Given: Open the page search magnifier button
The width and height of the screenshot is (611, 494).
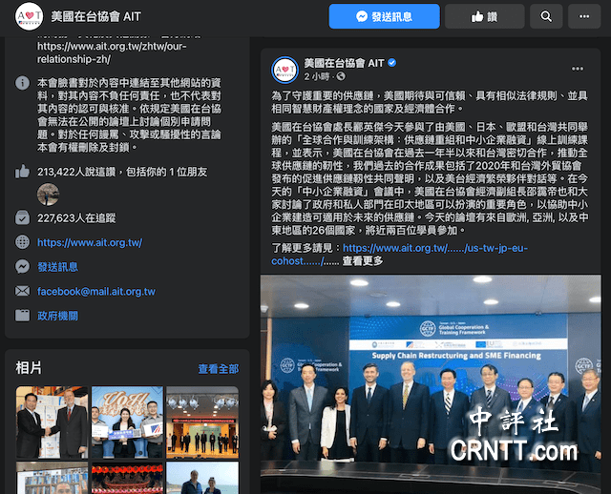Looking at the screenshot, I should click(546, 16).
